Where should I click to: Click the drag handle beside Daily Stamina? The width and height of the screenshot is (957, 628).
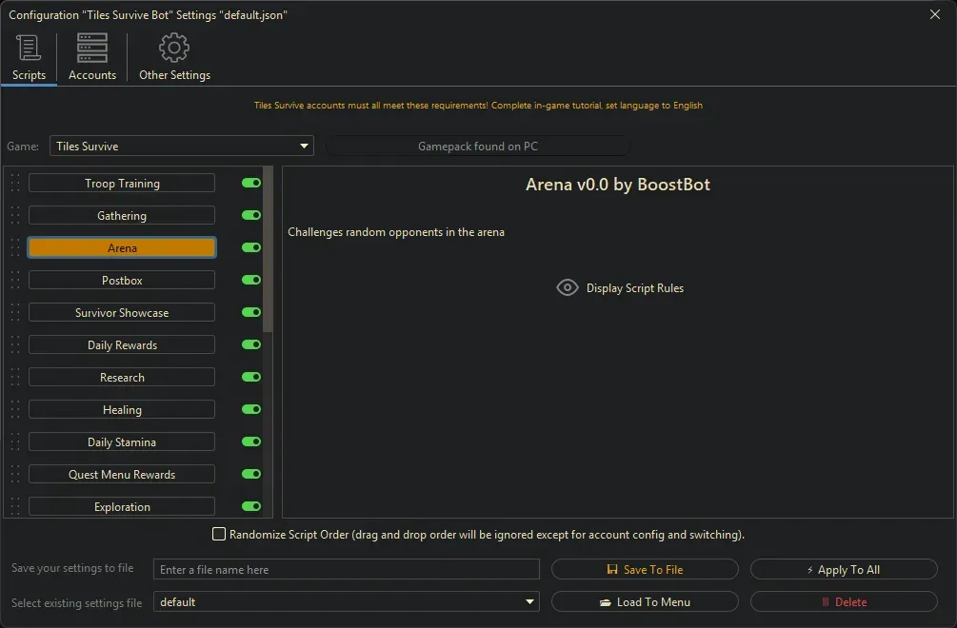(x=15, y=442)
